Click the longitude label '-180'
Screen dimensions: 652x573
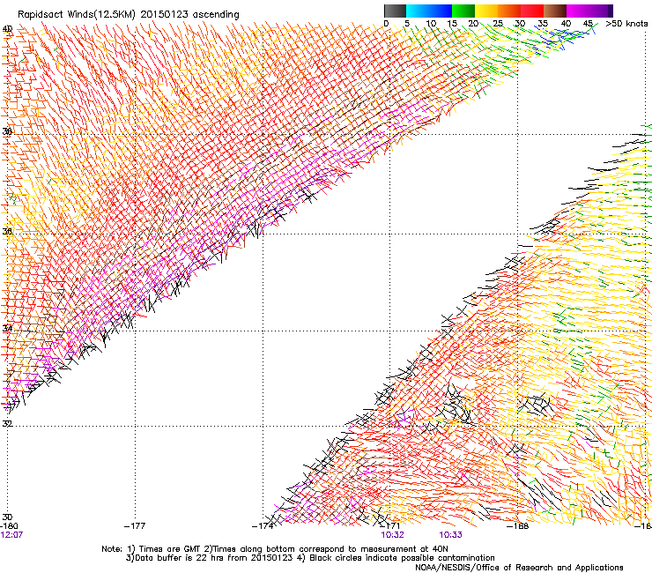(9, 526)
